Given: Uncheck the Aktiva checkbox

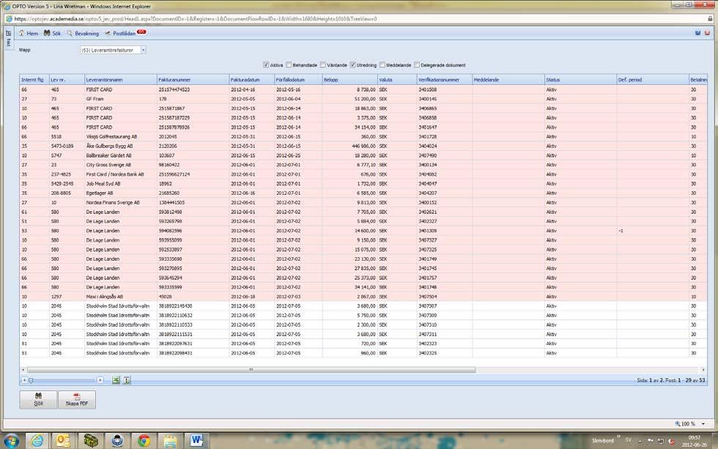Looking at the screenshot, I should [266, 65].
